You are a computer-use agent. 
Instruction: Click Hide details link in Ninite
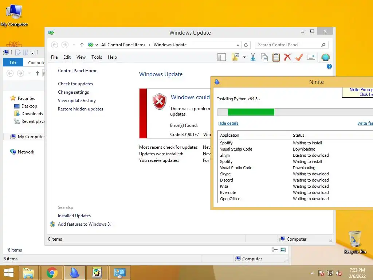[228, 123]
